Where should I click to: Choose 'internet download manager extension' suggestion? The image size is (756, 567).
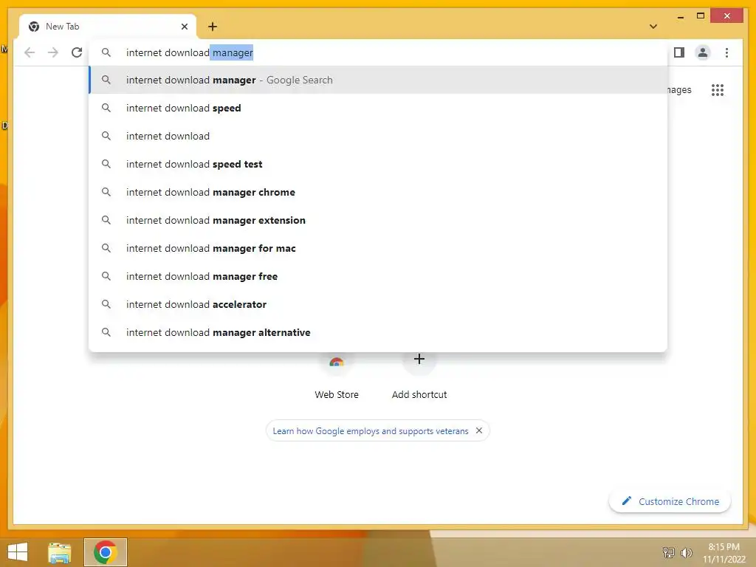379,220
